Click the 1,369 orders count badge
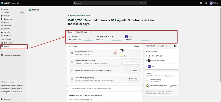Image resolution: width=221 pixels, height=102 pixels. 22,12
